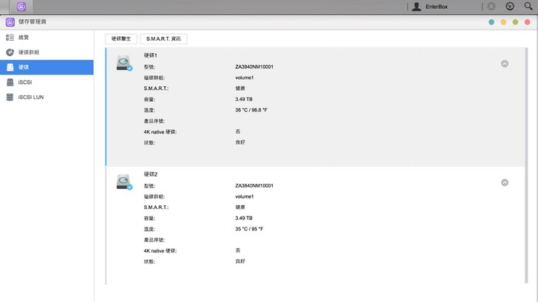Screen dimensions: 538x302
Task: Click the 硬碟2 drive icon
Action: point(123,182)
